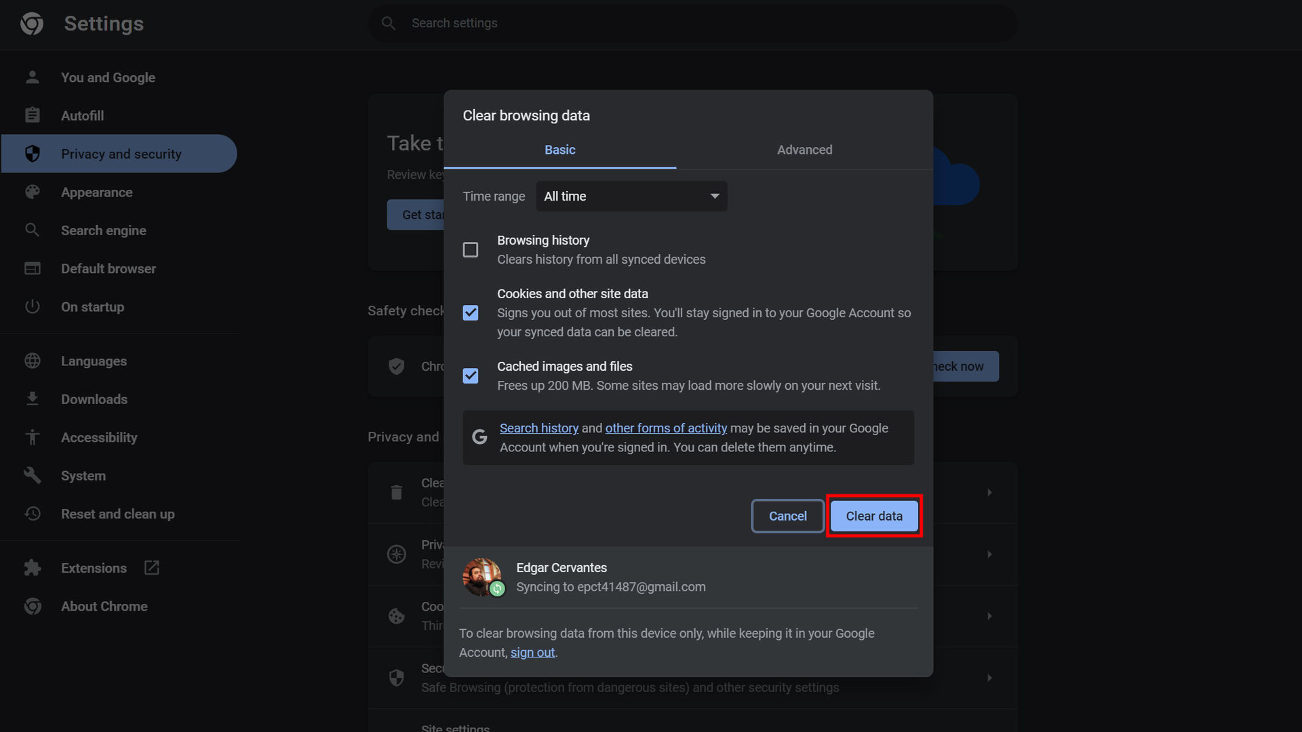The image size is (1302, 732).
Task: Click the Appearance palette icon
Action: [x=32, y=192]
